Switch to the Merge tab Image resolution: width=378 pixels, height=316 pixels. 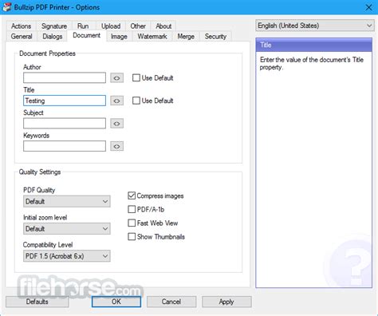(186, 37)
